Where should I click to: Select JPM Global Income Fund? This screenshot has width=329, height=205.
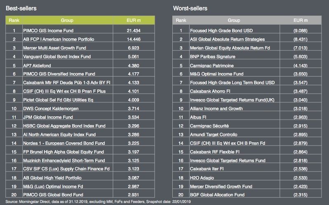point(48,117)
